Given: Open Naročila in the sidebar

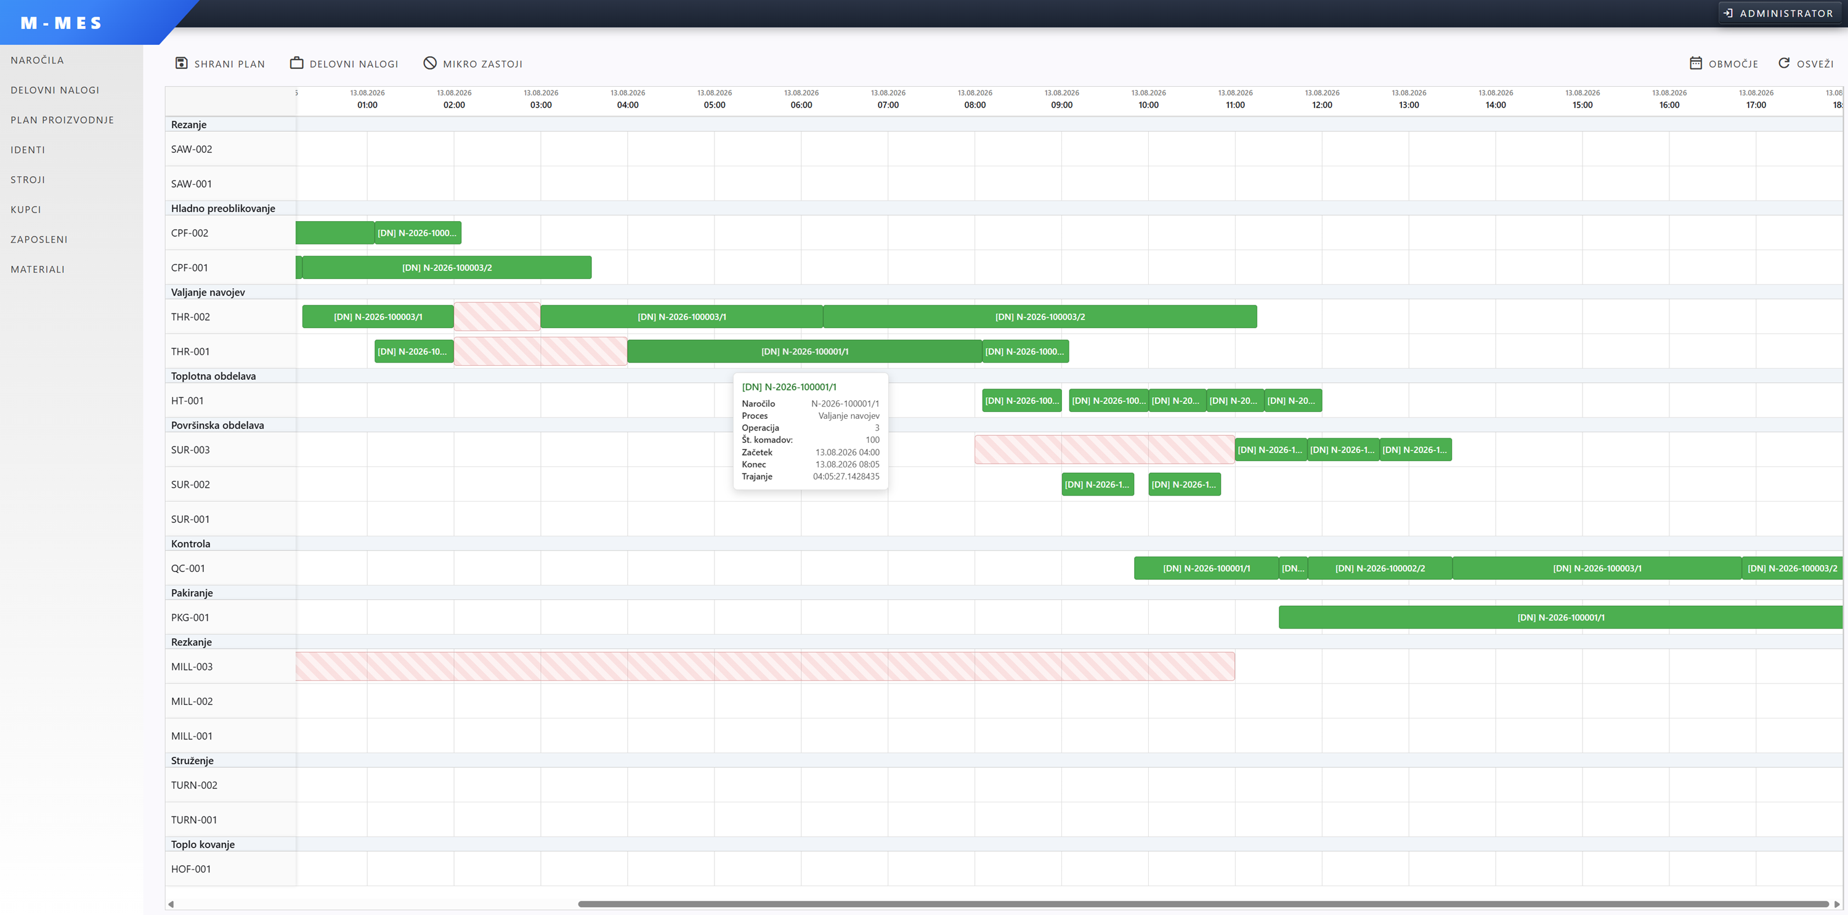Looking at the screenshot, I should [x=38, y=60].
